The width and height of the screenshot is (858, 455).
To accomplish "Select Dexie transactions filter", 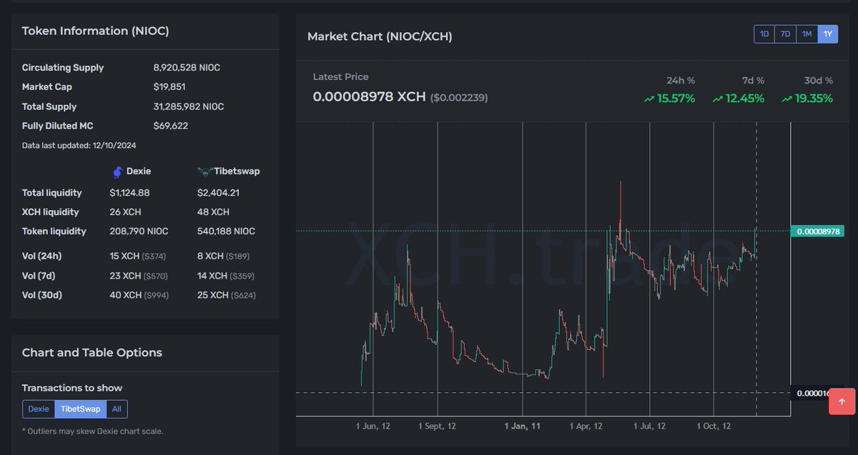I will 39,409.
